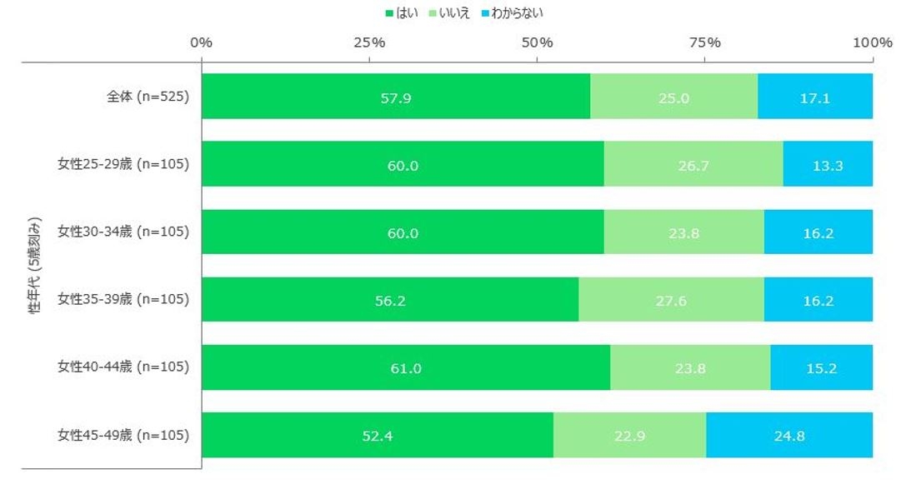
Task: Click the 15.2 blue bar segment
Action: pyautogui.click(x=821, y=367)
